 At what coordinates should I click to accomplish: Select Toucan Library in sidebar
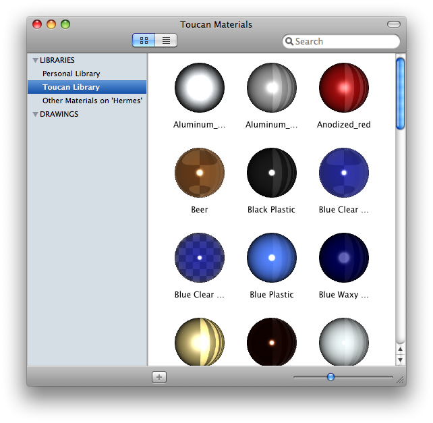[71, 87]
